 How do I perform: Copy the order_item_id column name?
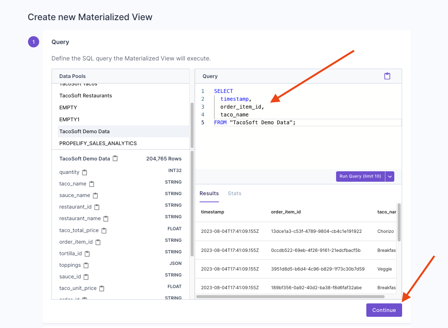tap(97, 241)
